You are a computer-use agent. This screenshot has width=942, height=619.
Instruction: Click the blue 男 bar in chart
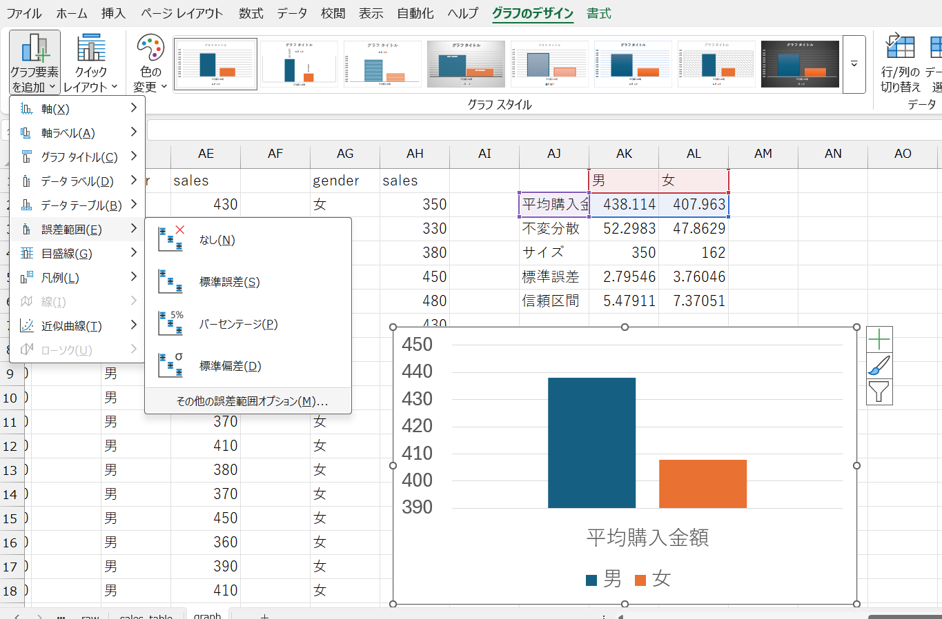click(x=591, y=443)
